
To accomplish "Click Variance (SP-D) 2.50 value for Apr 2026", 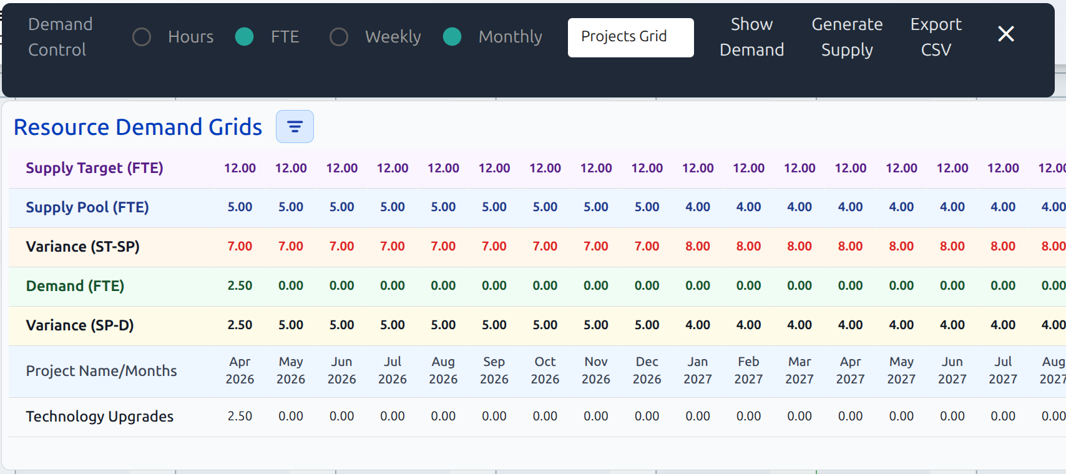I will (240, 325).
